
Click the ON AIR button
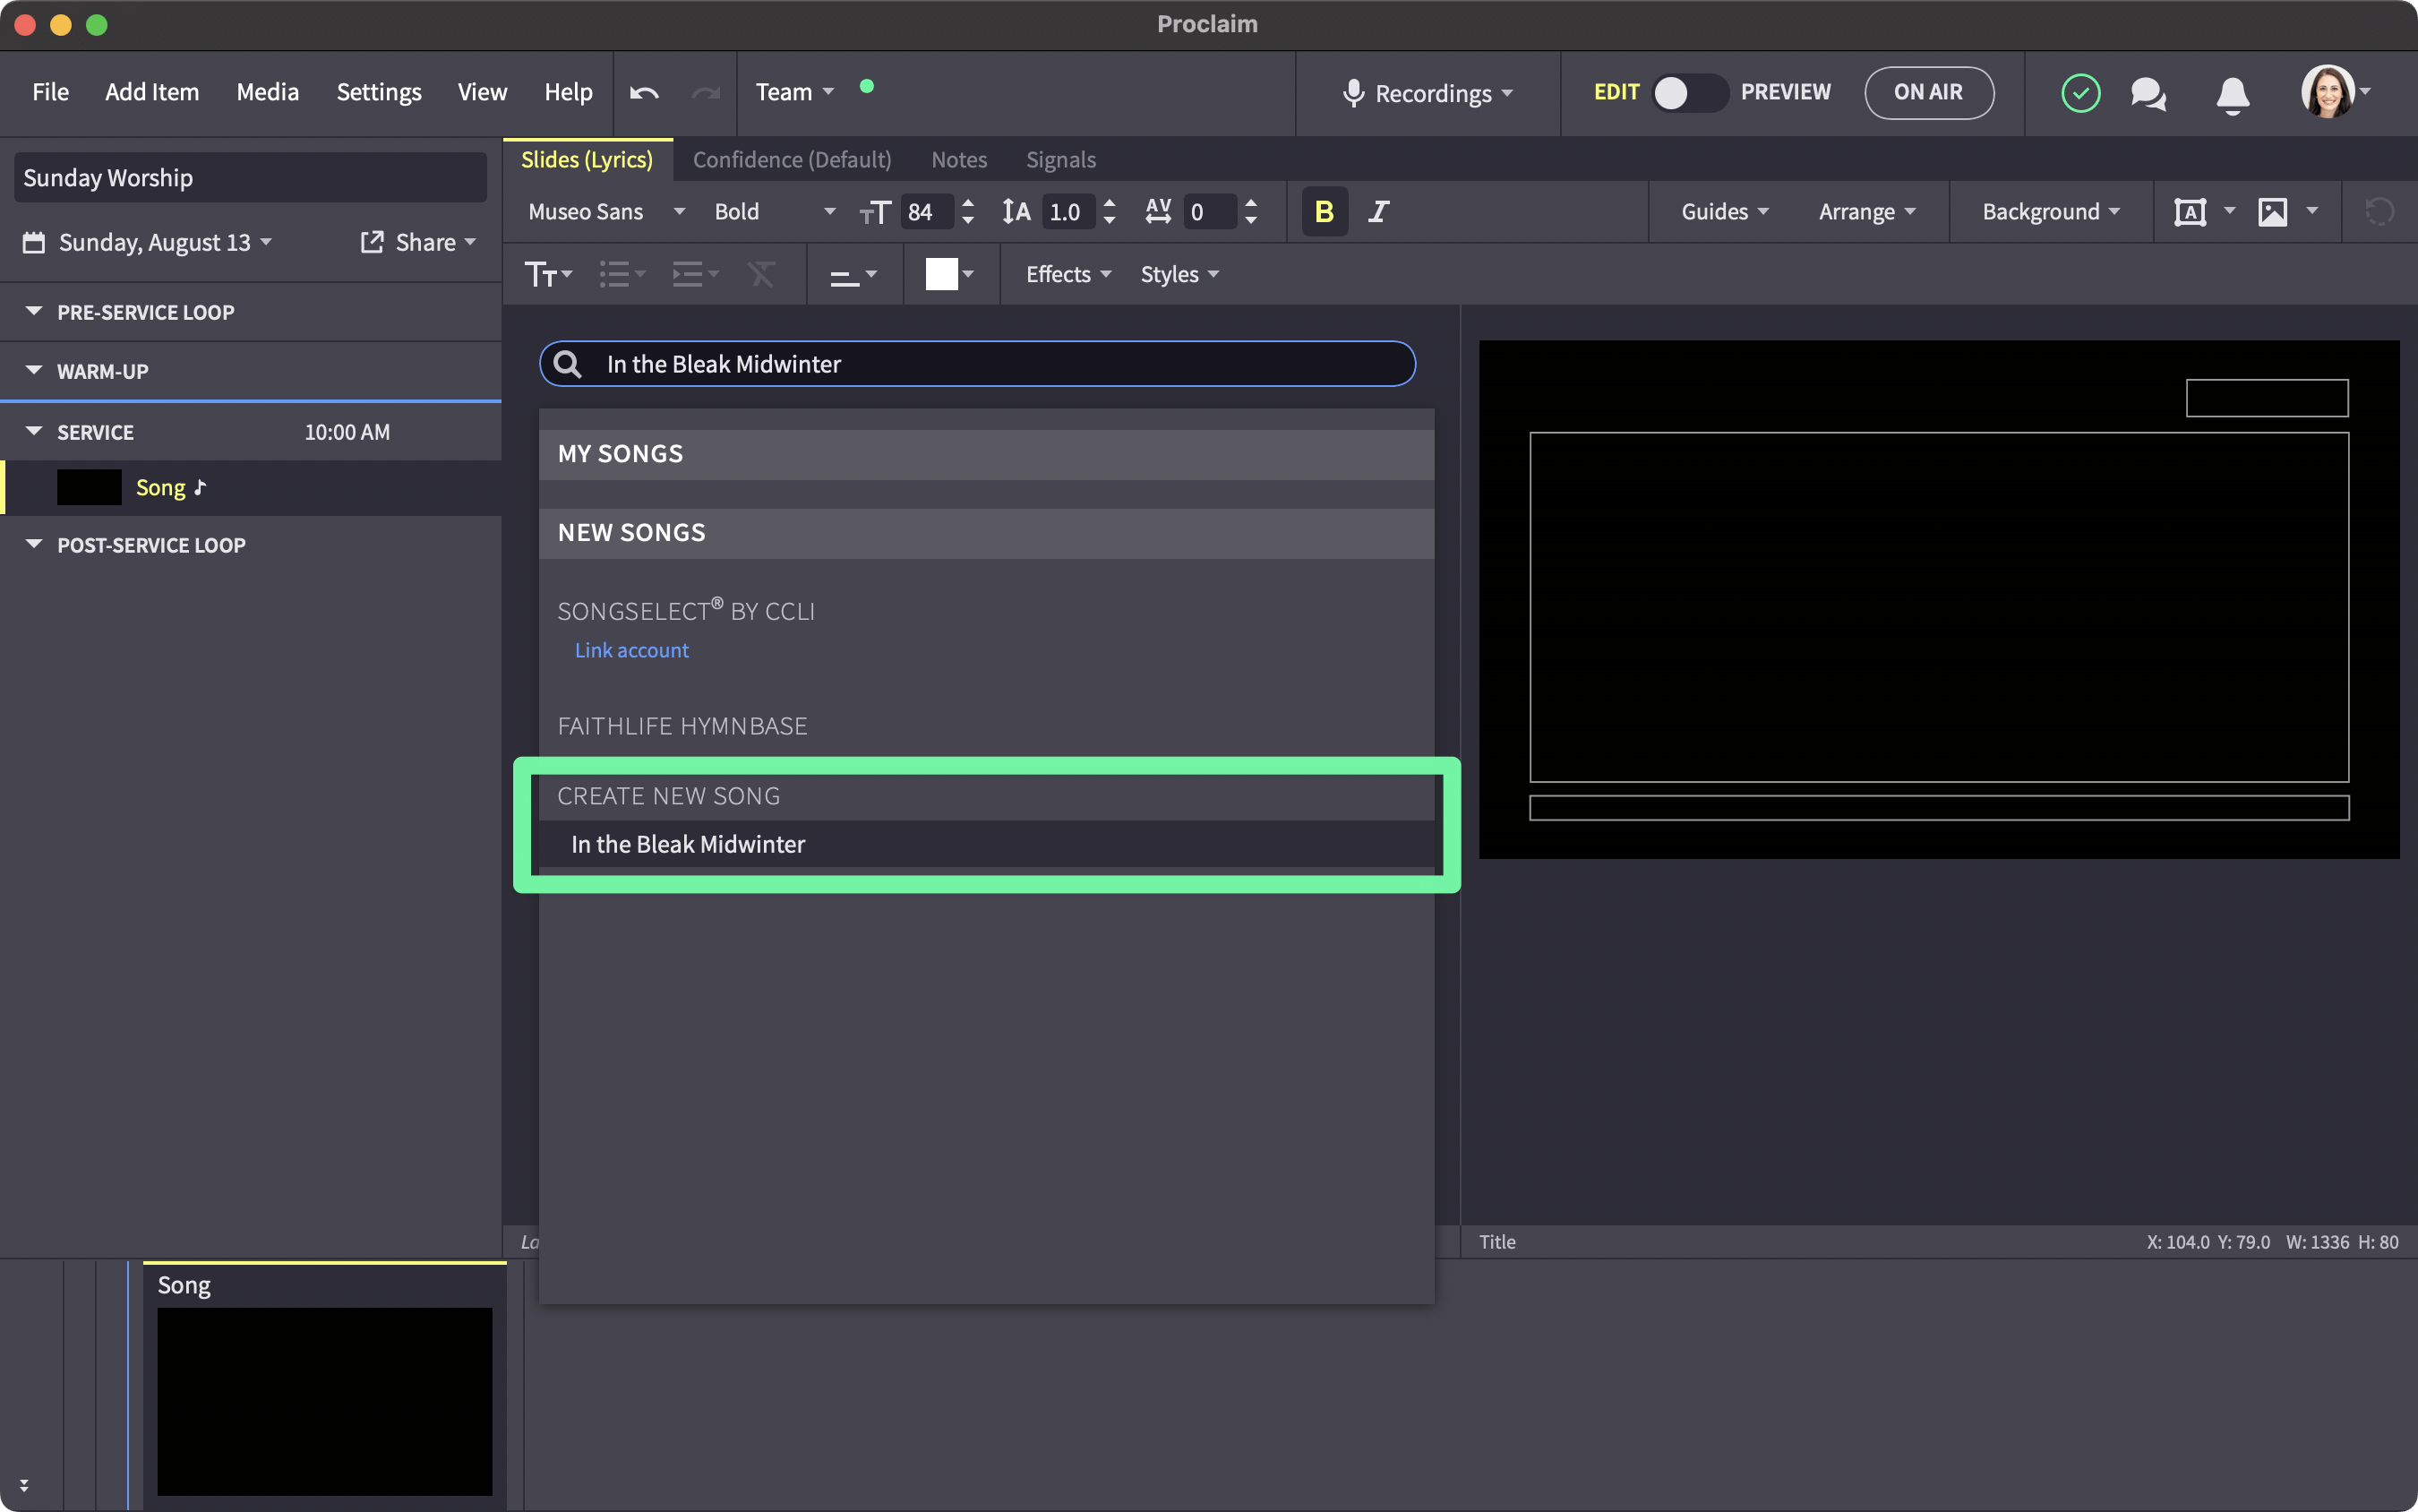coord(1928,92)
